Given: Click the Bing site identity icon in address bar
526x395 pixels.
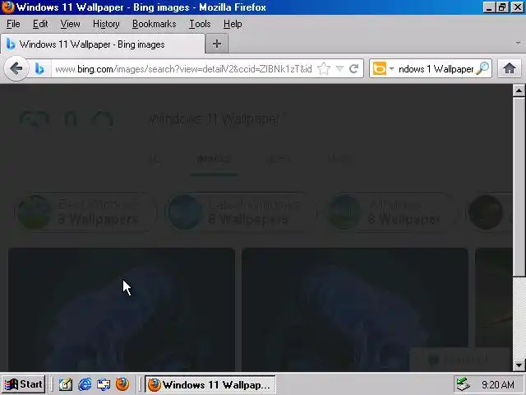Looking at the screenshot, I should pos(39,69).
